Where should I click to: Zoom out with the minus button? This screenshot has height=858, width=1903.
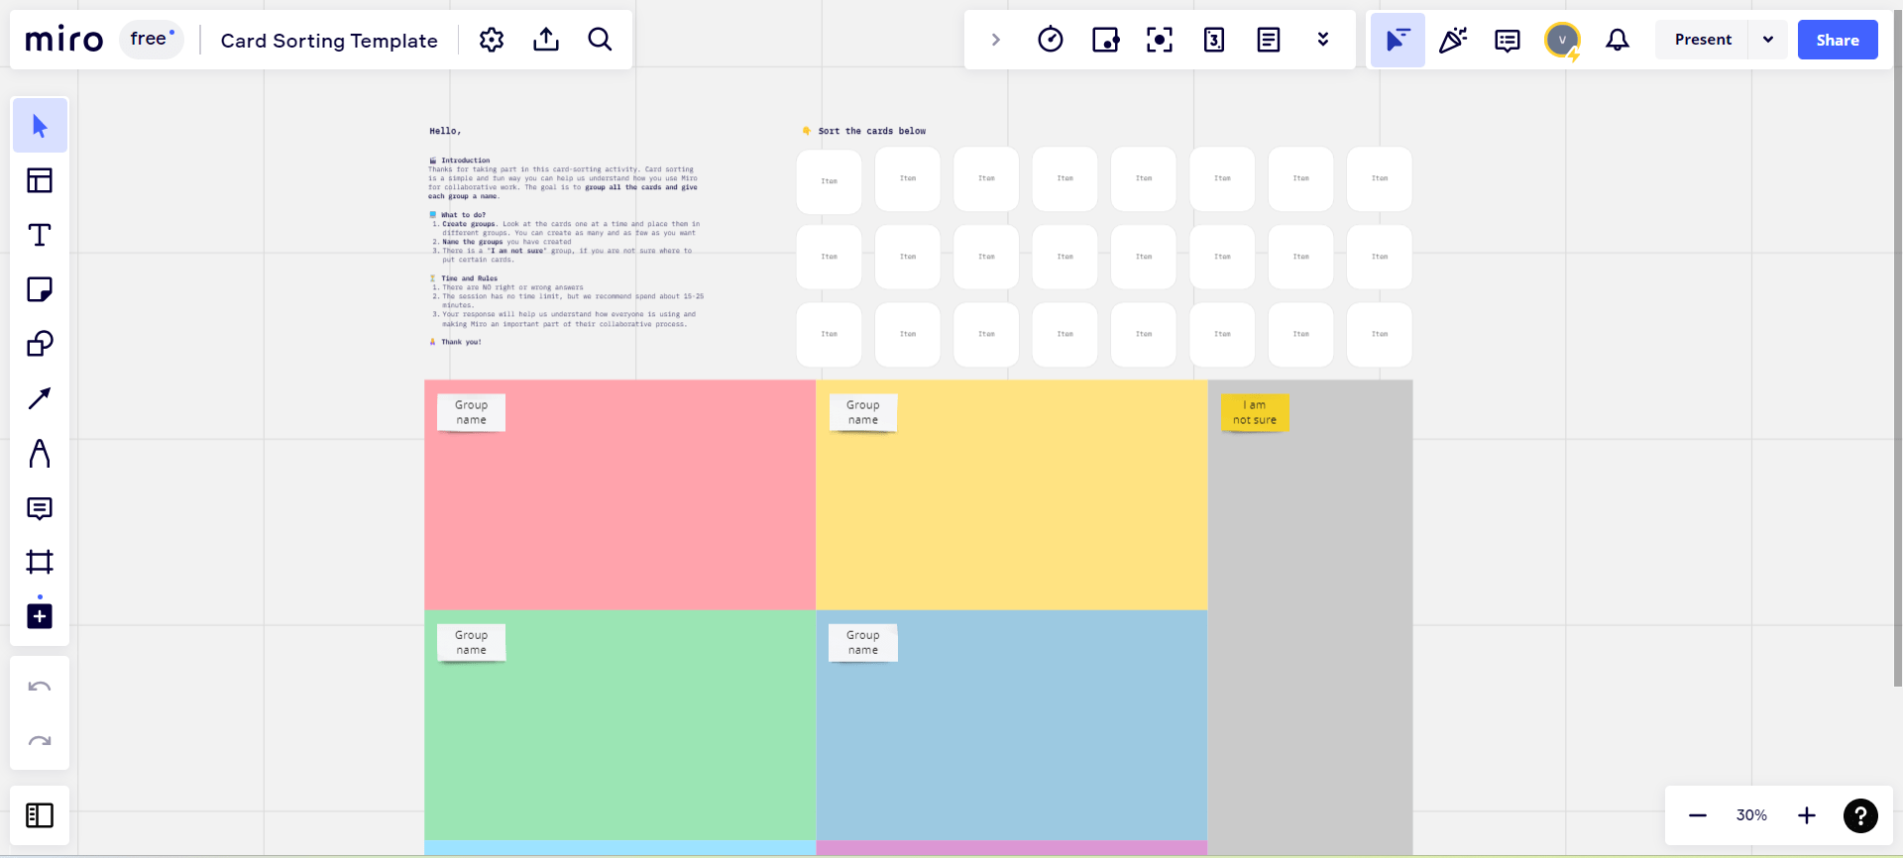(x=1698, y=815)
